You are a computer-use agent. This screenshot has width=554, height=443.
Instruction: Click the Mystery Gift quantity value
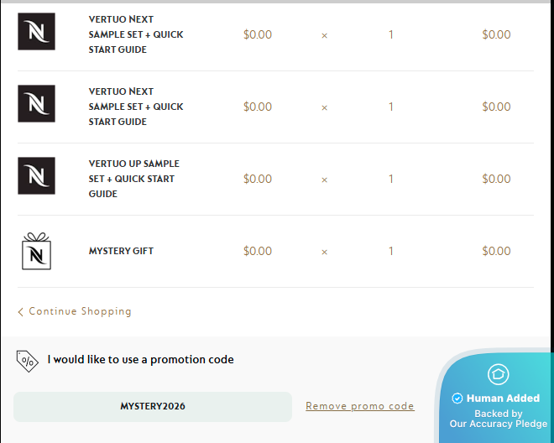click(391, 251)
